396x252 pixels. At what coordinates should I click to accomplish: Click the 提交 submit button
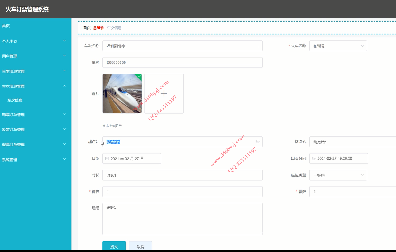click(x=114, y=246)
